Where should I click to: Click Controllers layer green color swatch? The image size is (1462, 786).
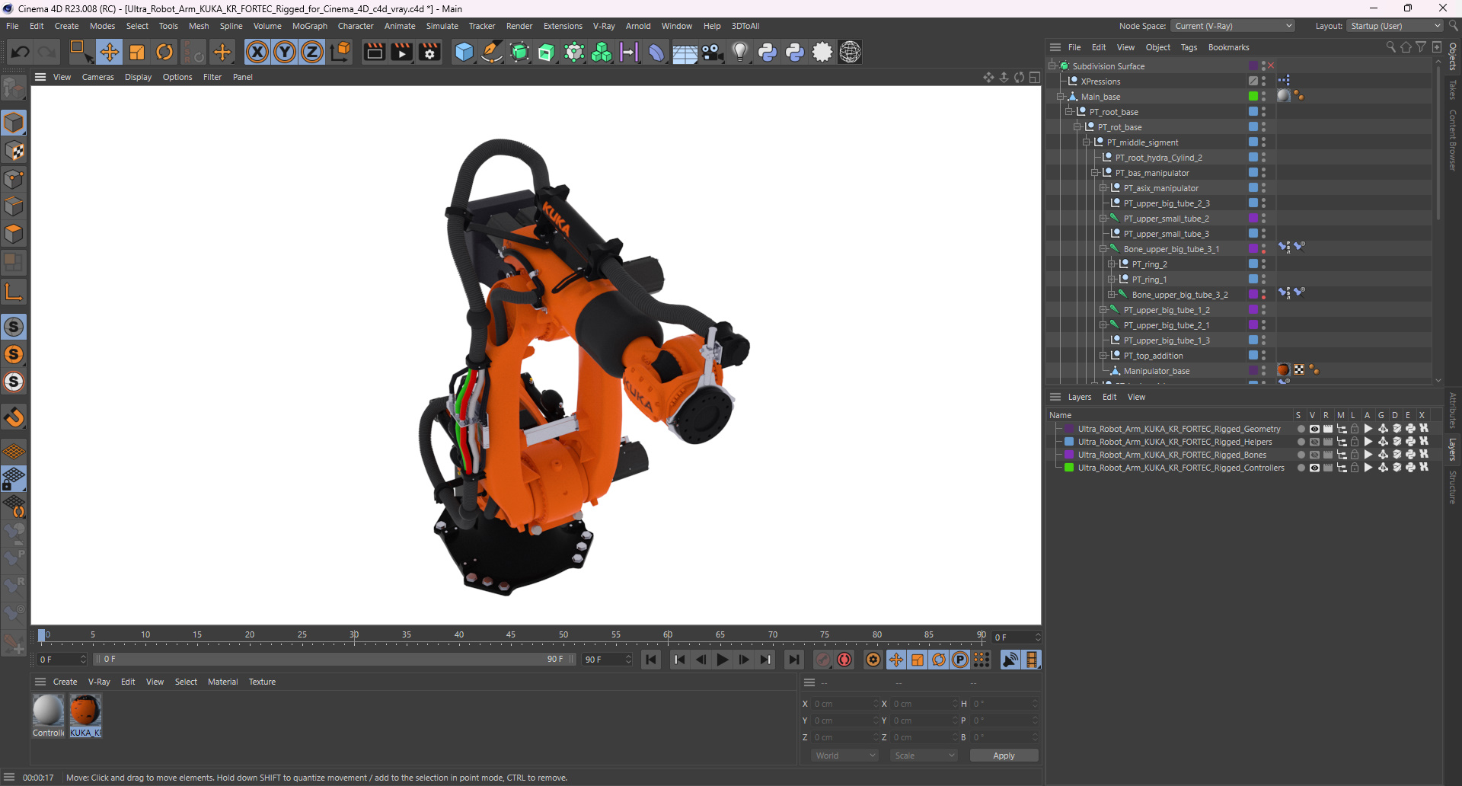click(1069, 468)
